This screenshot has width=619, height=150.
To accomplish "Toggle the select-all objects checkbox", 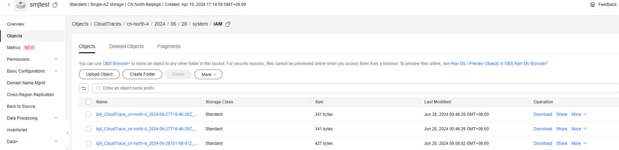I will click(x=89, y=102).
